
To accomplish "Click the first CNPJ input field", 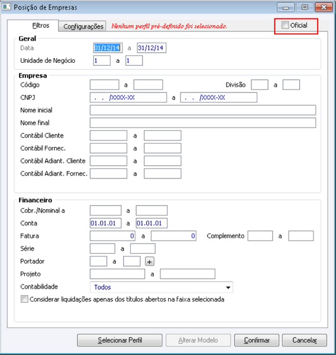I will 128,97.
